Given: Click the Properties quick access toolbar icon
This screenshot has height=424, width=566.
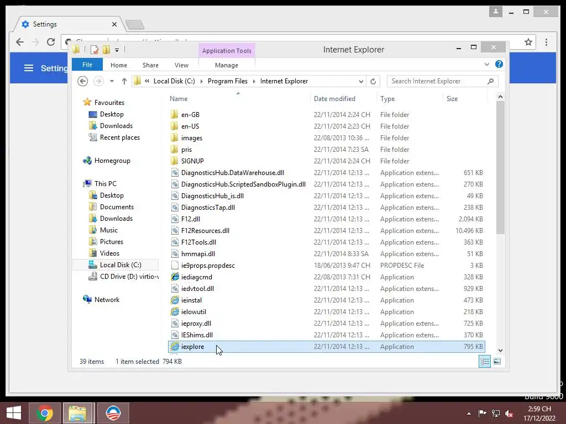Looking at the screenshot, I should click(x=94, y=50).
